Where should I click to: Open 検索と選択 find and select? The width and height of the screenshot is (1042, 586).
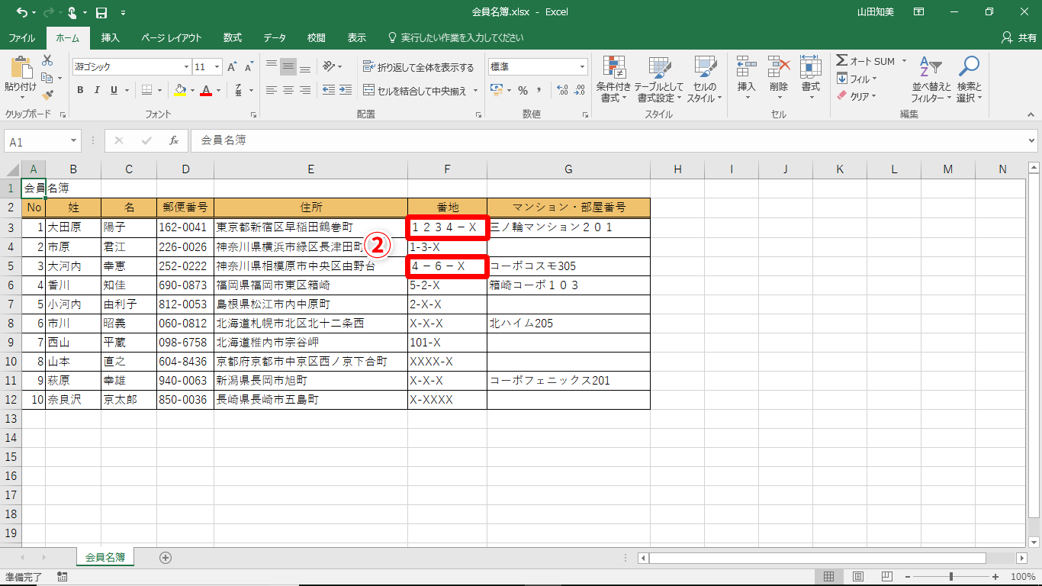pos(969,79)
